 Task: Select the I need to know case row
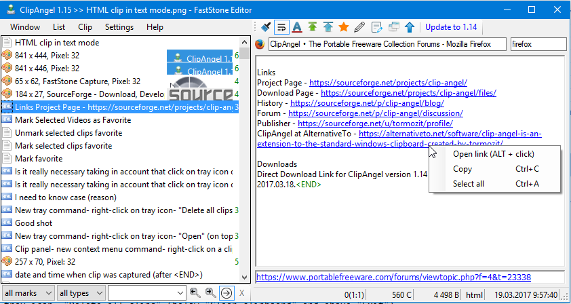[x=120, y=197]
